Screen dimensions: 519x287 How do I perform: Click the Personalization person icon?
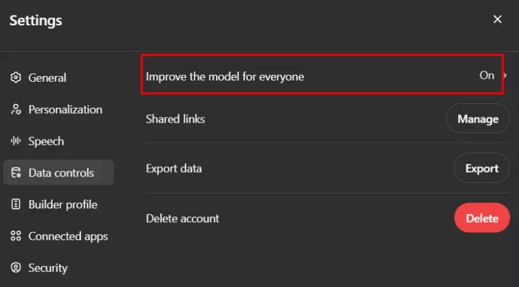tap(16, 110)
